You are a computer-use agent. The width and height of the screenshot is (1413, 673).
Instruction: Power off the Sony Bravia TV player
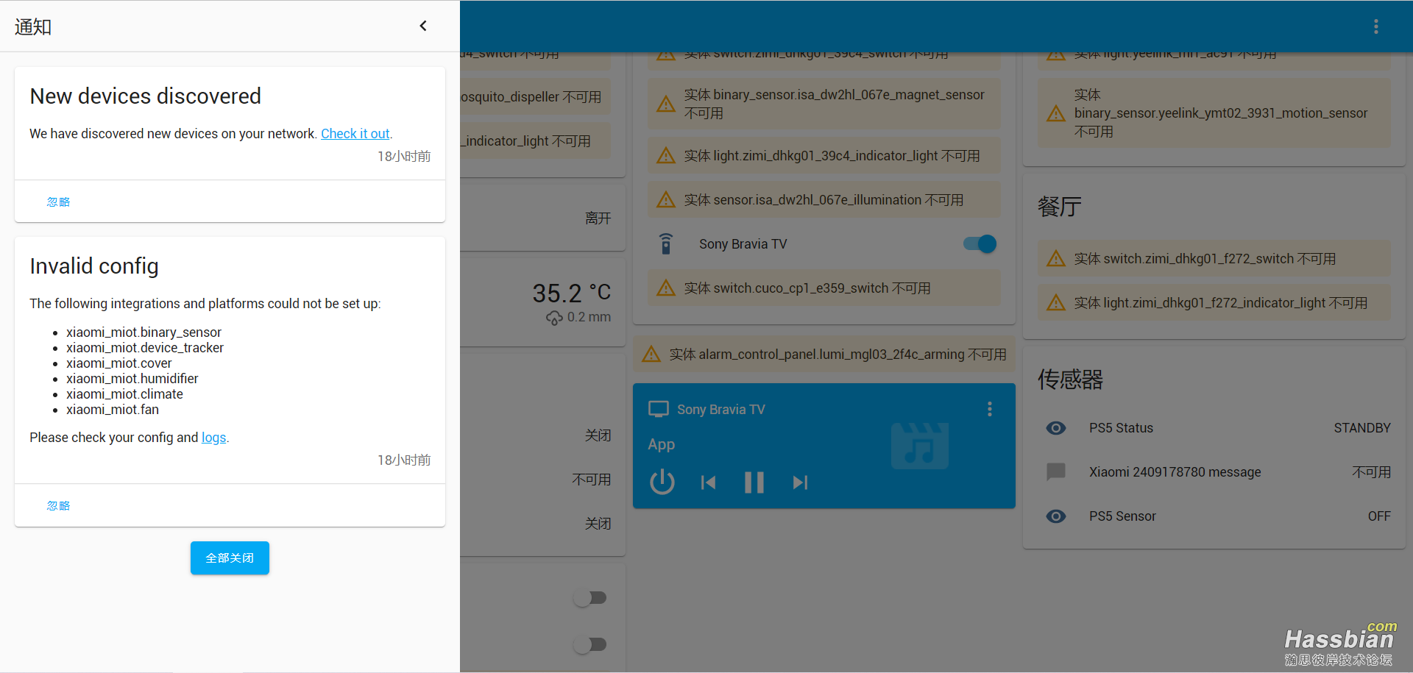click(662, 483)
